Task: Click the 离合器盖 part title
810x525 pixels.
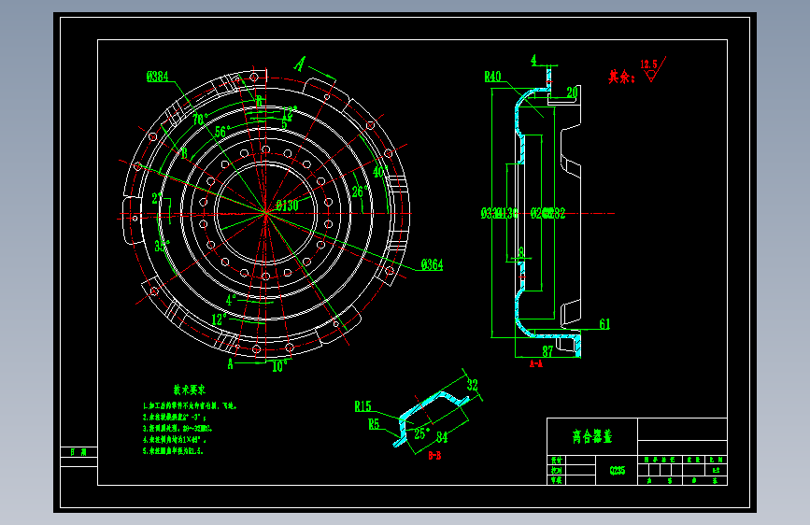Action: coord(592,436)
